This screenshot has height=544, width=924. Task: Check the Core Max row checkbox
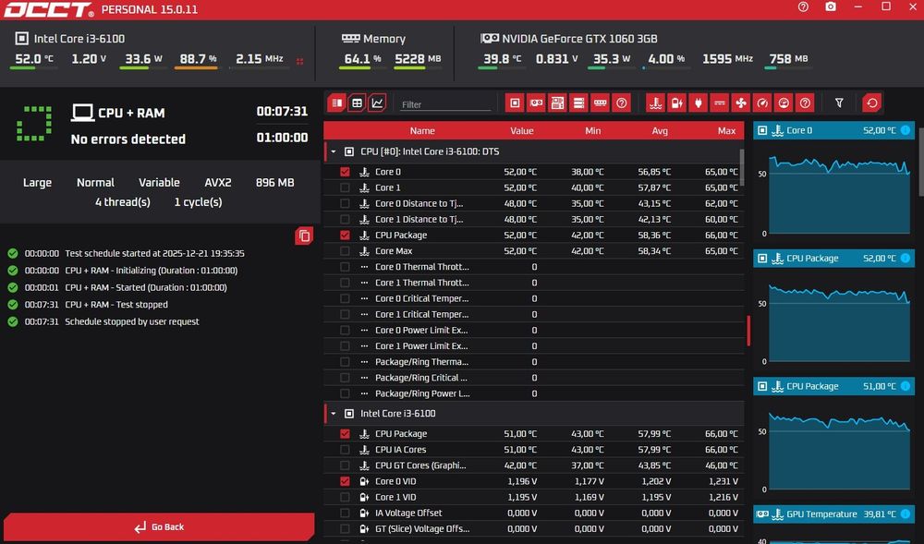point(345,251)
